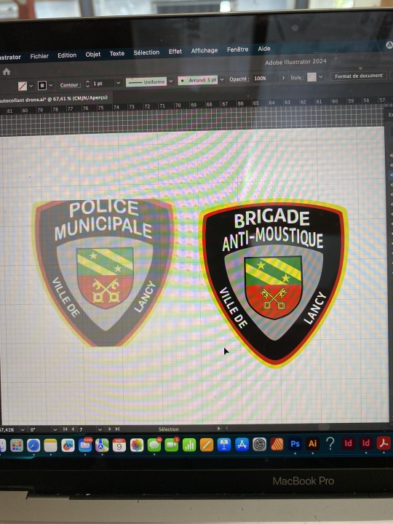Open Pages from the Dock
Screen dimensions: 393x524
coord(207,445)
